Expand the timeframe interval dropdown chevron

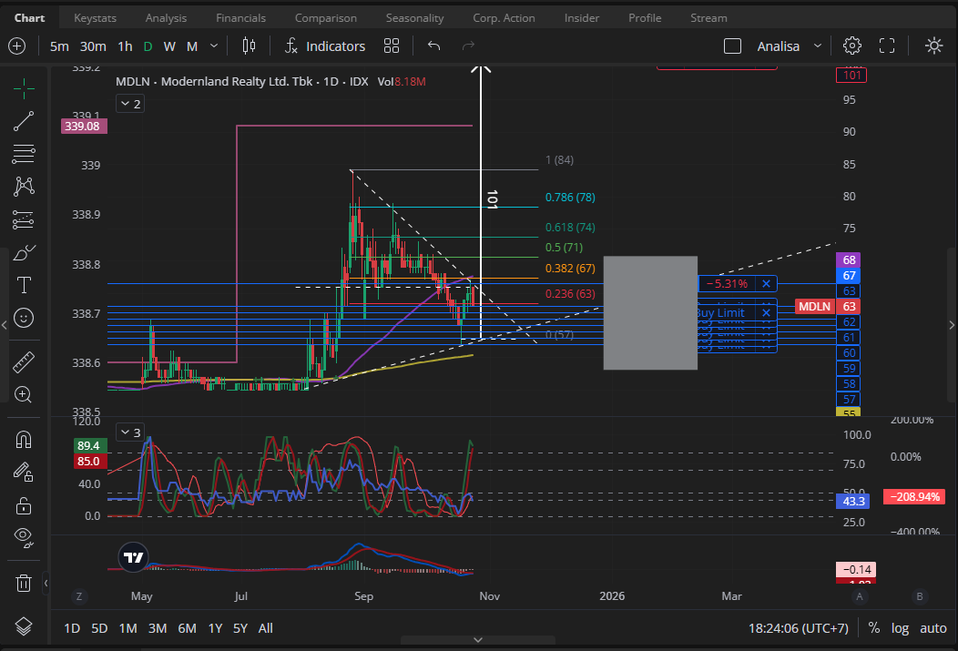214,46
